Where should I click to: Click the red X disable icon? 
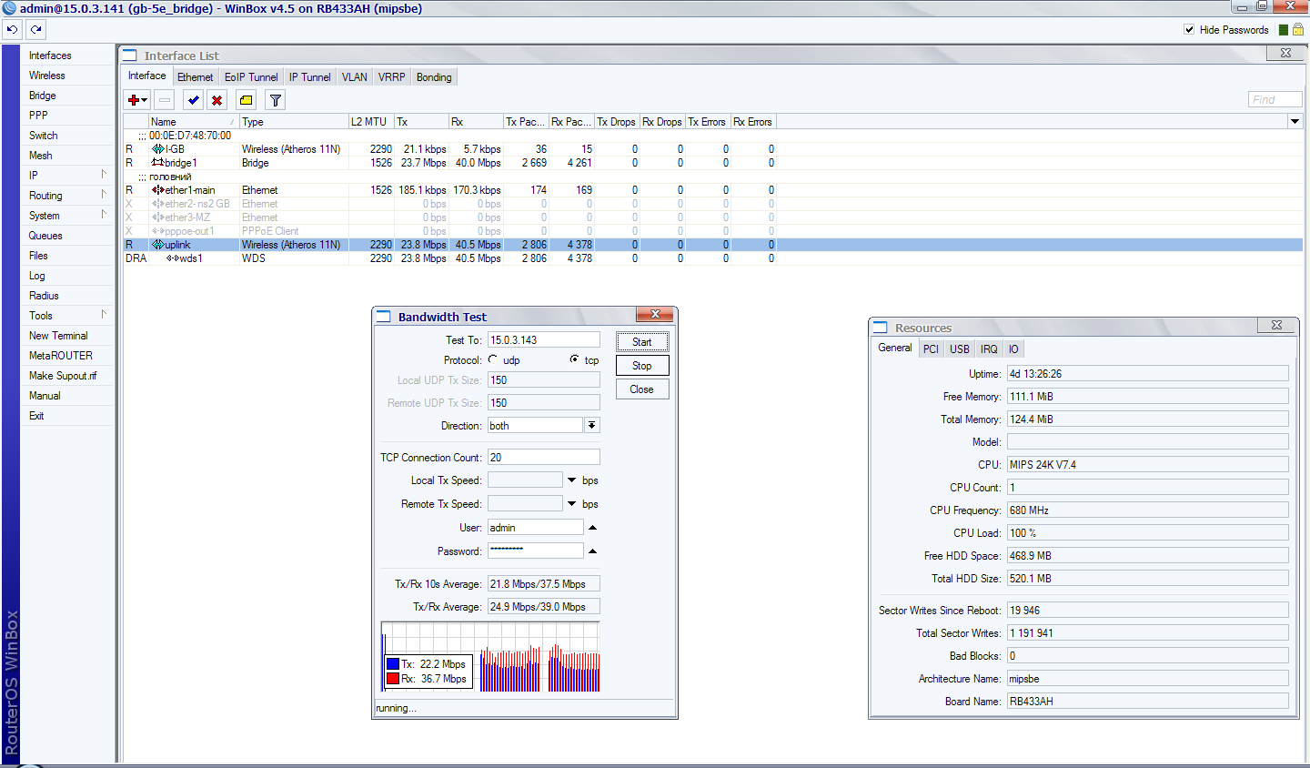pyautogui.click(x=217, y=100)
